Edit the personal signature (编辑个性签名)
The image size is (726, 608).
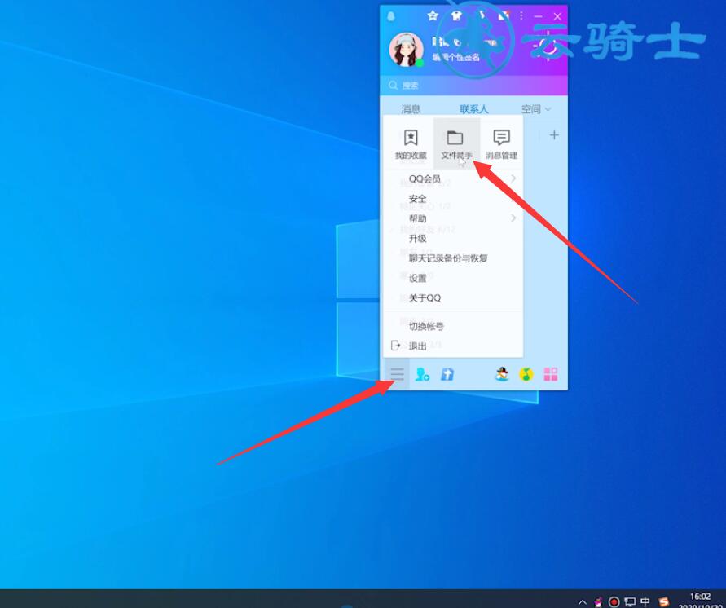click(x=456, y=57)
